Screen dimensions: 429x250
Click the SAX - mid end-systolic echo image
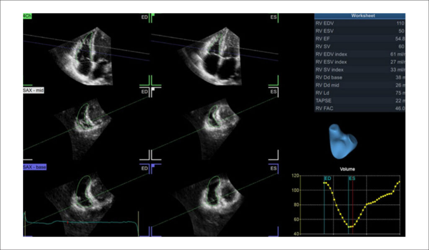212,129
